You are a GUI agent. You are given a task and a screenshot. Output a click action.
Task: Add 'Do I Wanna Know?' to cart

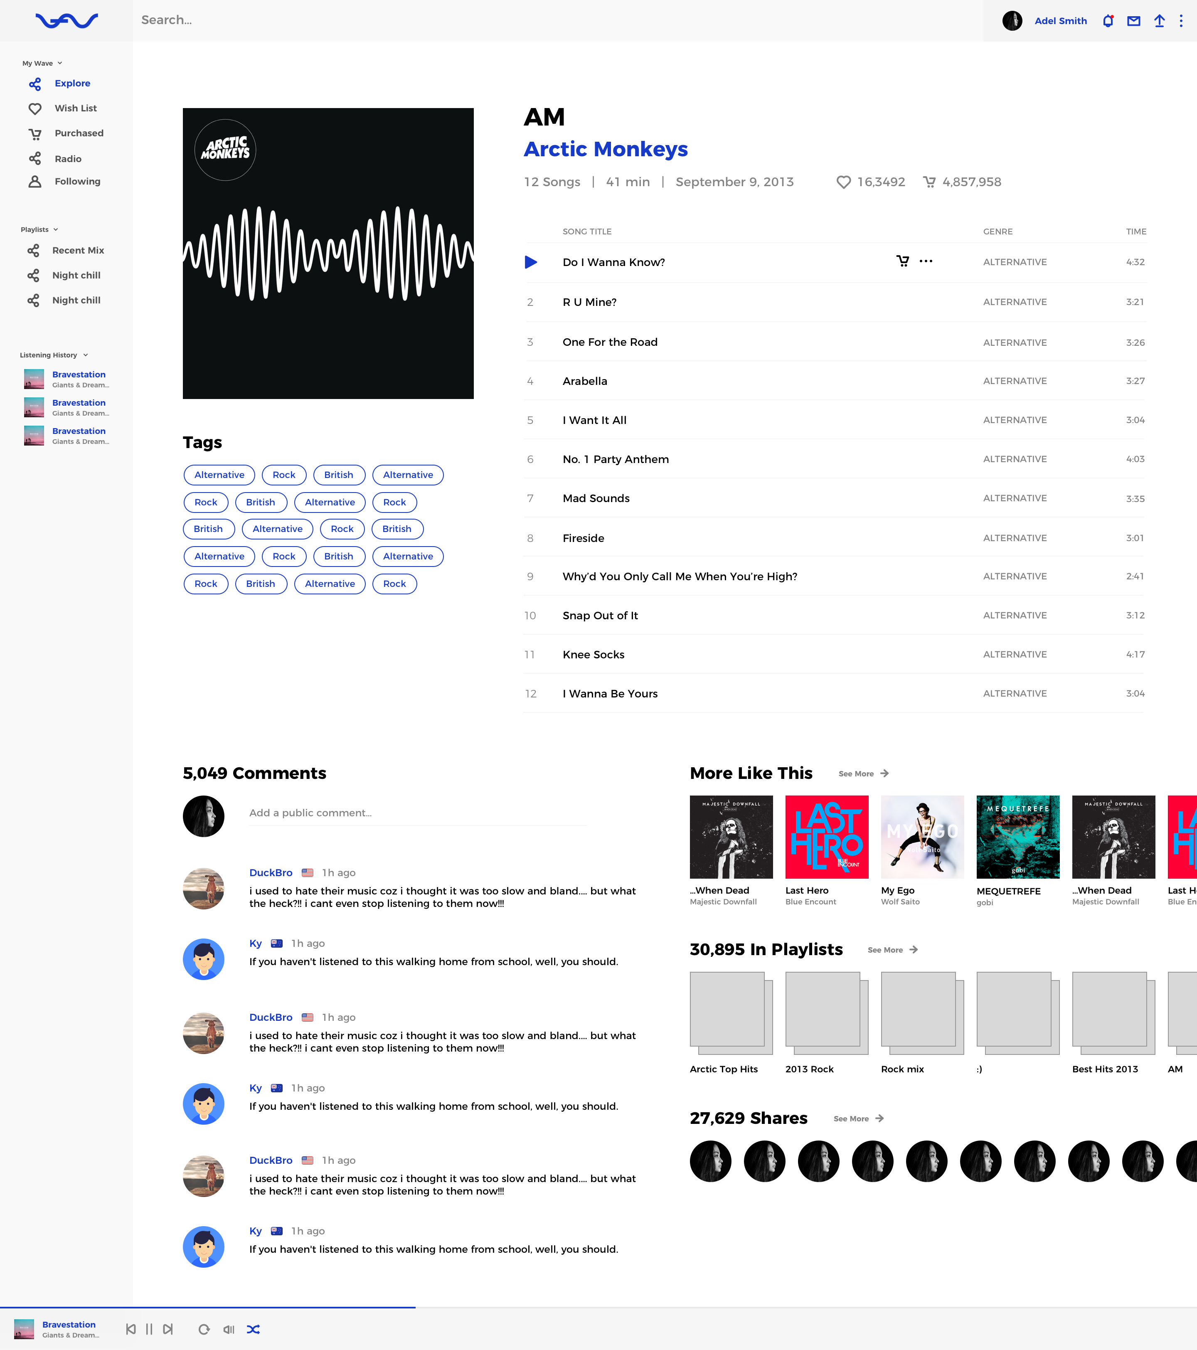(x=902, y=261)
